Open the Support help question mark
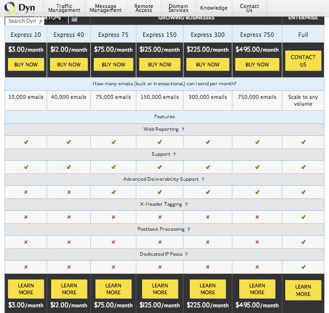The width and height of the screenshot is (329, 313). pyautogui.click(x=174, y=155)
